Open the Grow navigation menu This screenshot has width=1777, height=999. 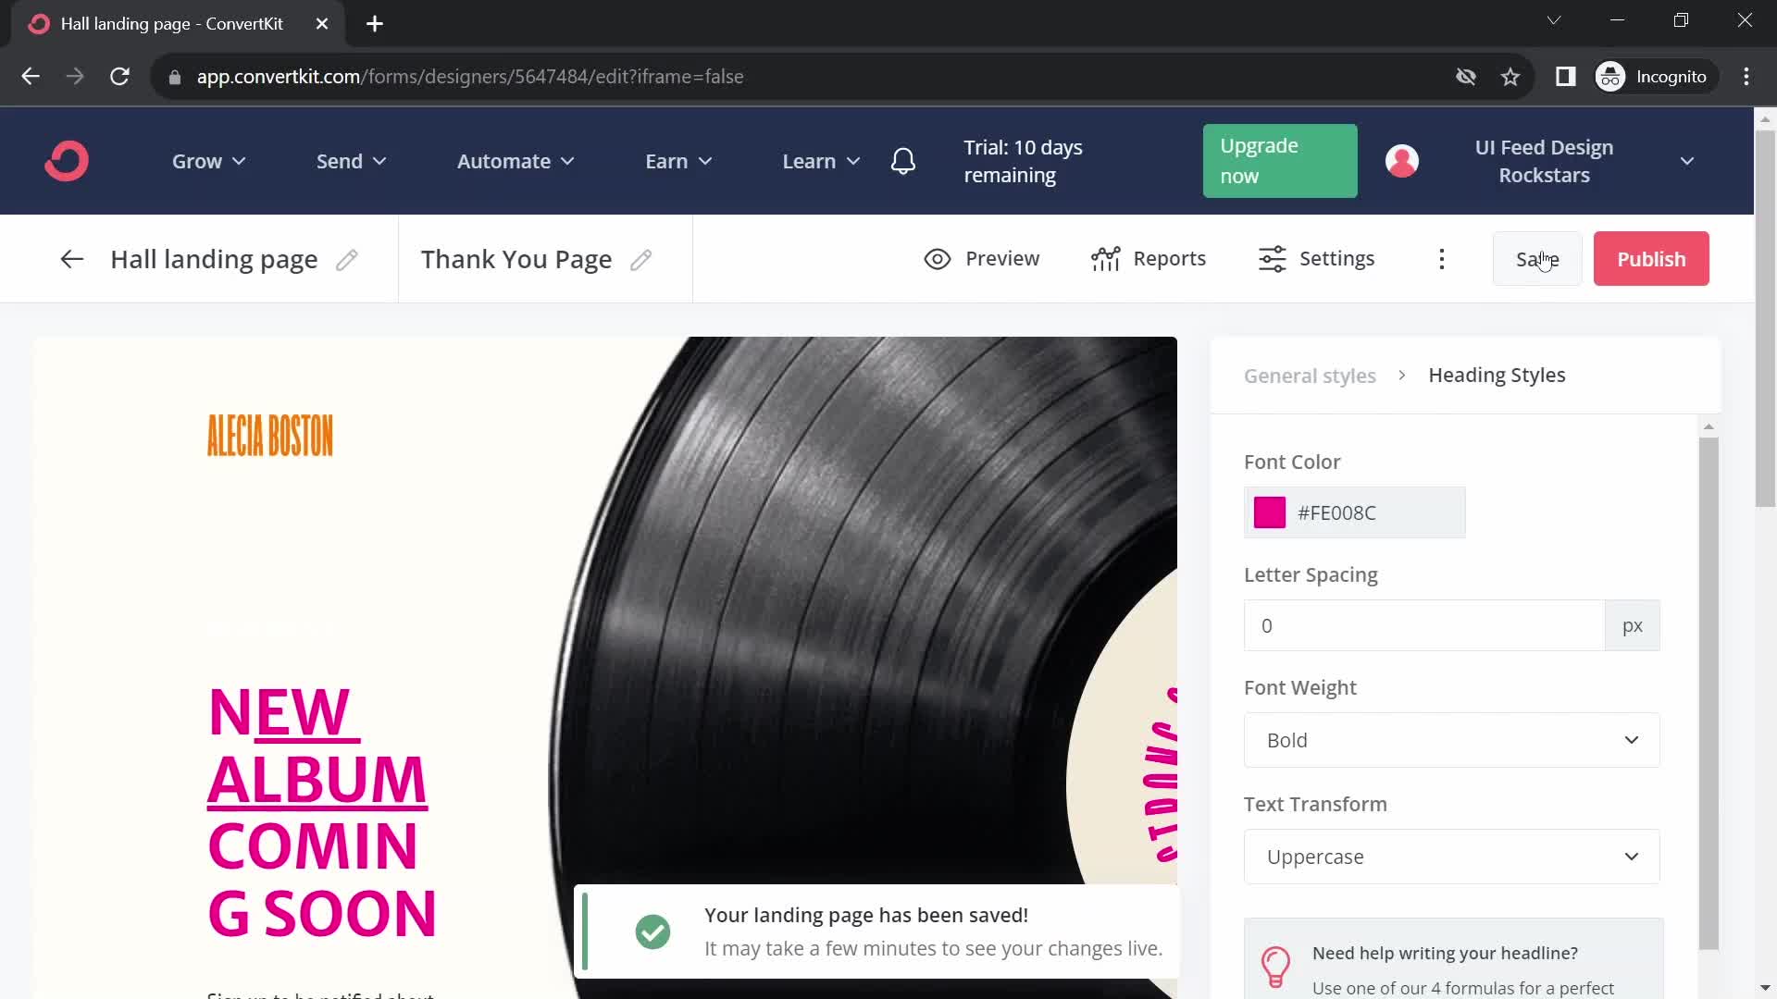click(206, 160)
